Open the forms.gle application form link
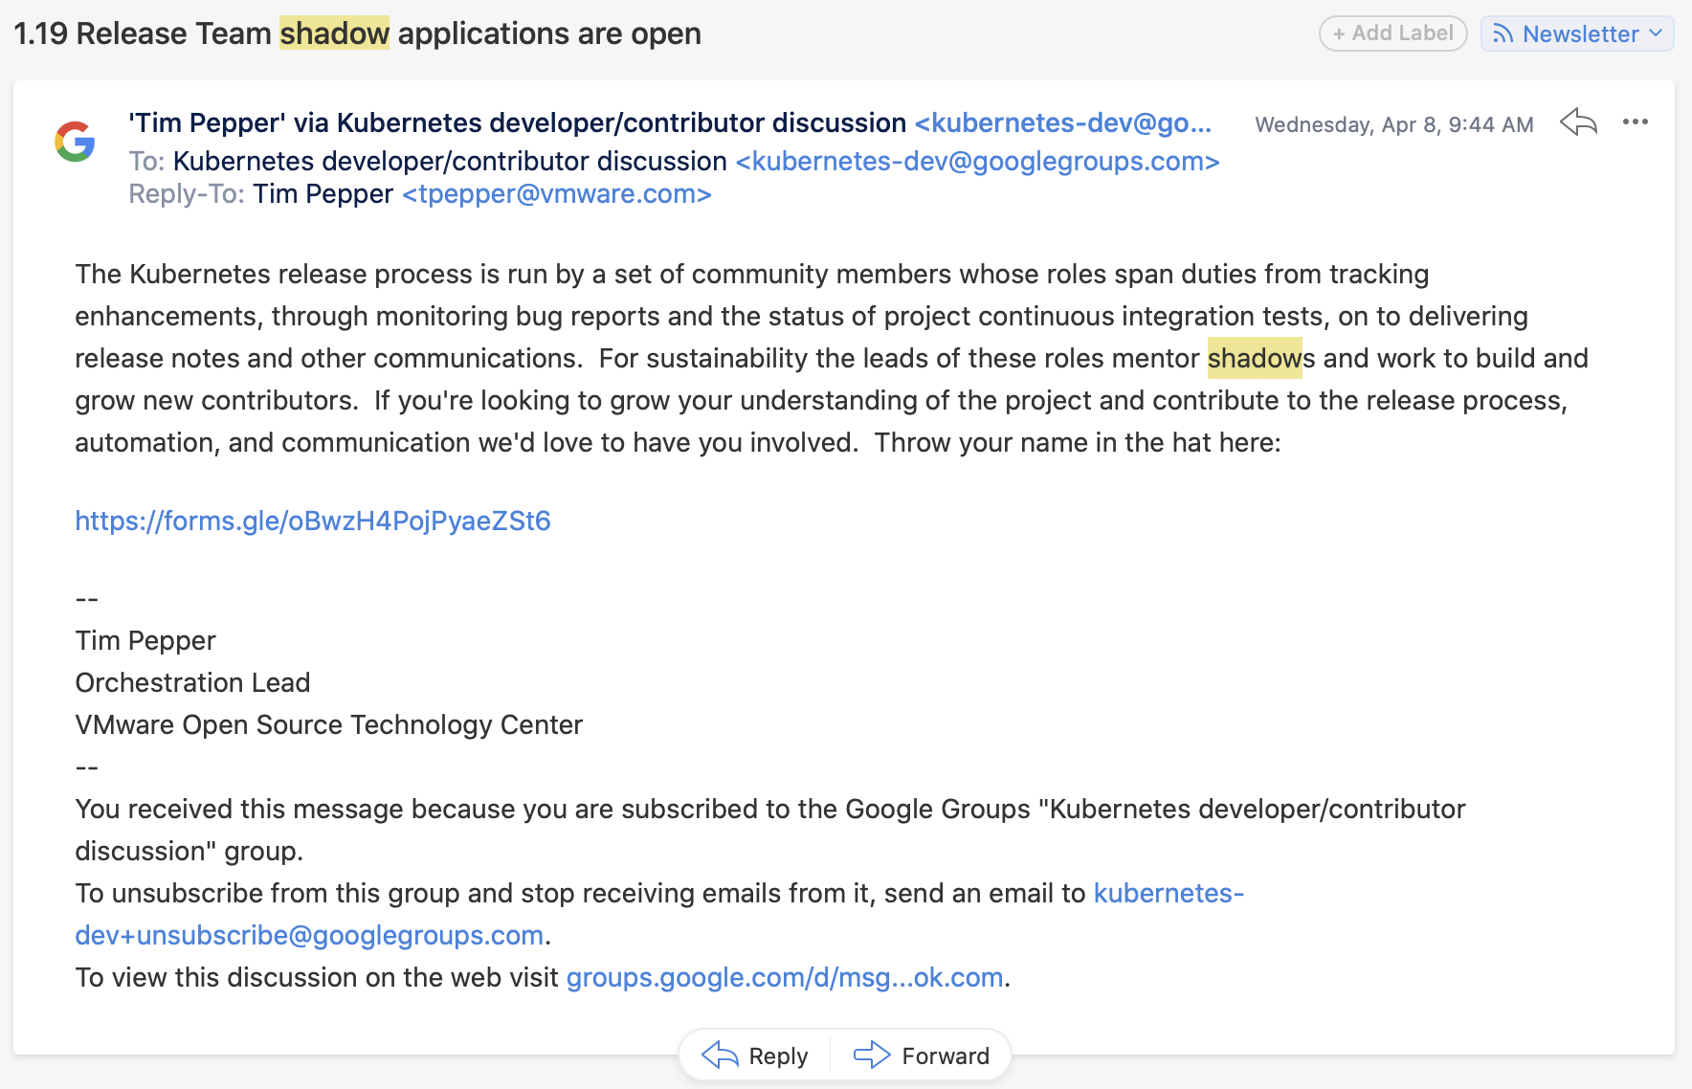This screenshot has width=1692, height=1089. (313, 521)
